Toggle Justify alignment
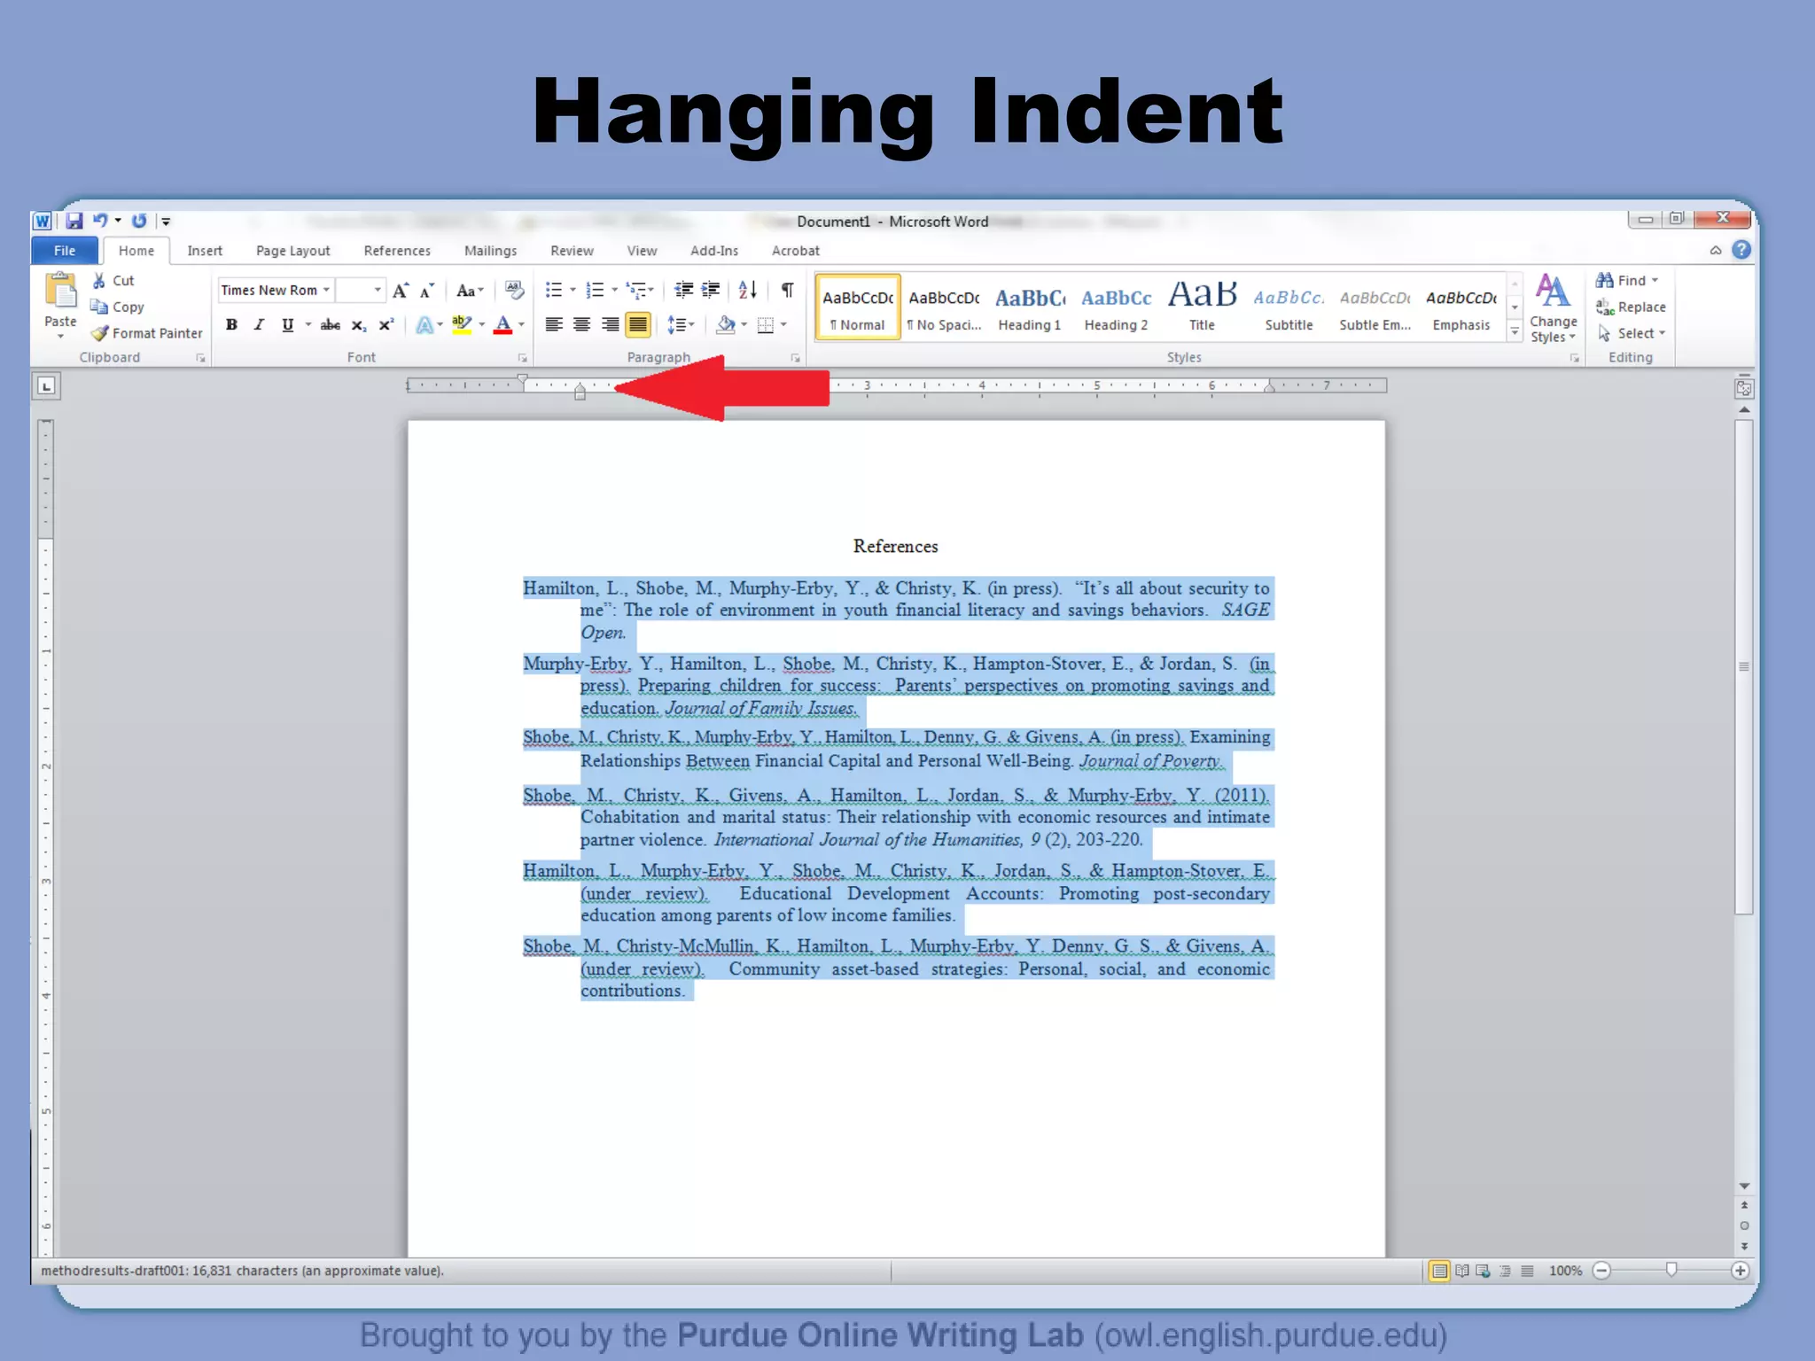This screenshot has width=1815, height=1361. point(637,325)
